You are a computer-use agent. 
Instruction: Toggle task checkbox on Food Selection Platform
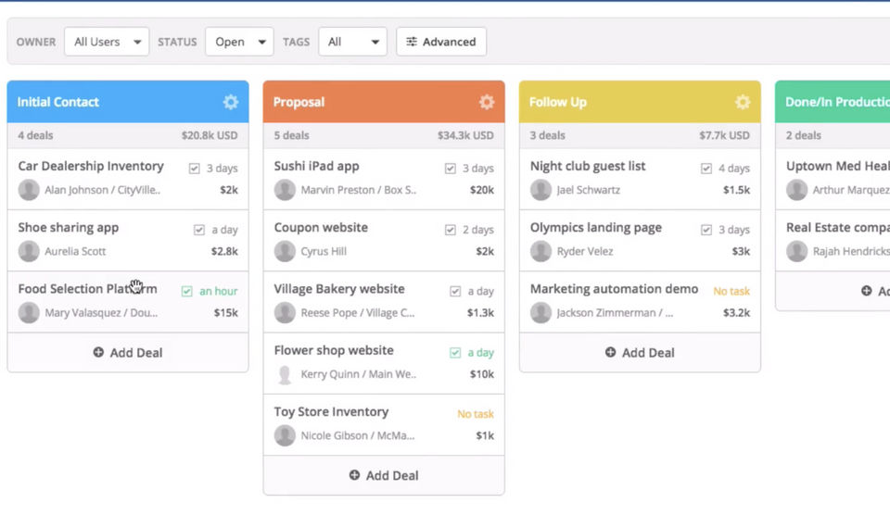tap(186, 291)
